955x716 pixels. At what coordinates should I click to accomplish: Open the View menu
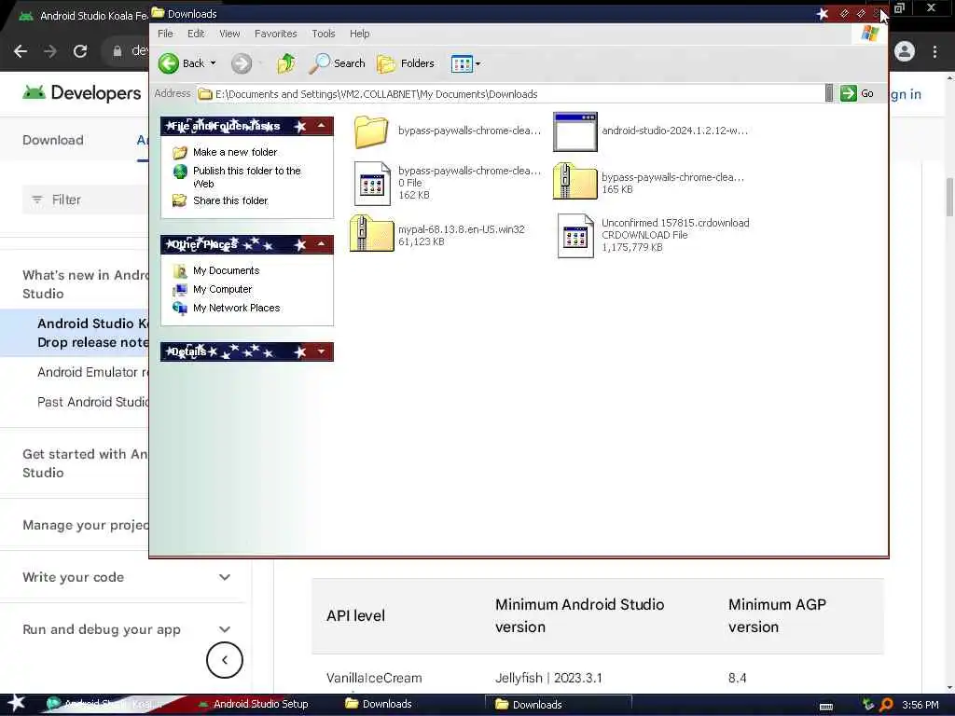coord(229,34)
